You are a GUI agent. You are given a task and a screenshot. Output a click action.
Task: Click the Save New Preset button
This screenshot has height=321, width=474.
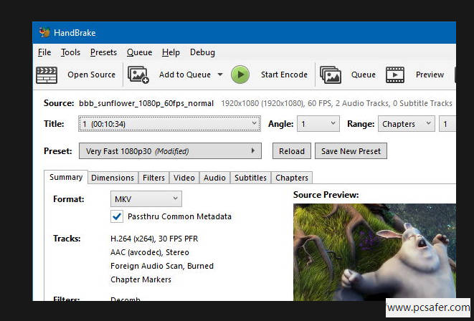[x=351, y=151]
